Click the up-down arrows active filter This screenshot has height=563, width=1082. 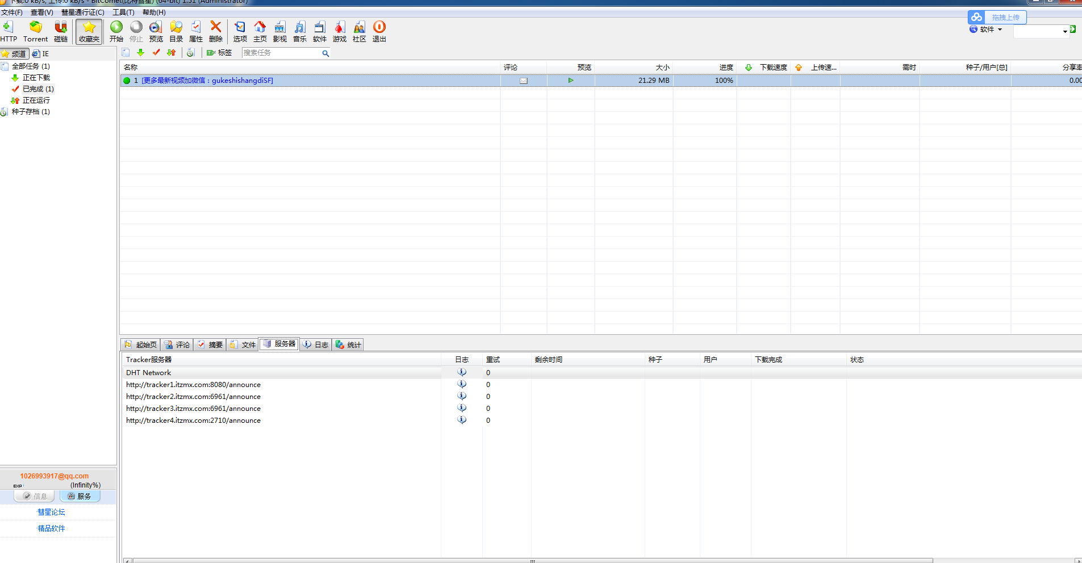(172, 53)
